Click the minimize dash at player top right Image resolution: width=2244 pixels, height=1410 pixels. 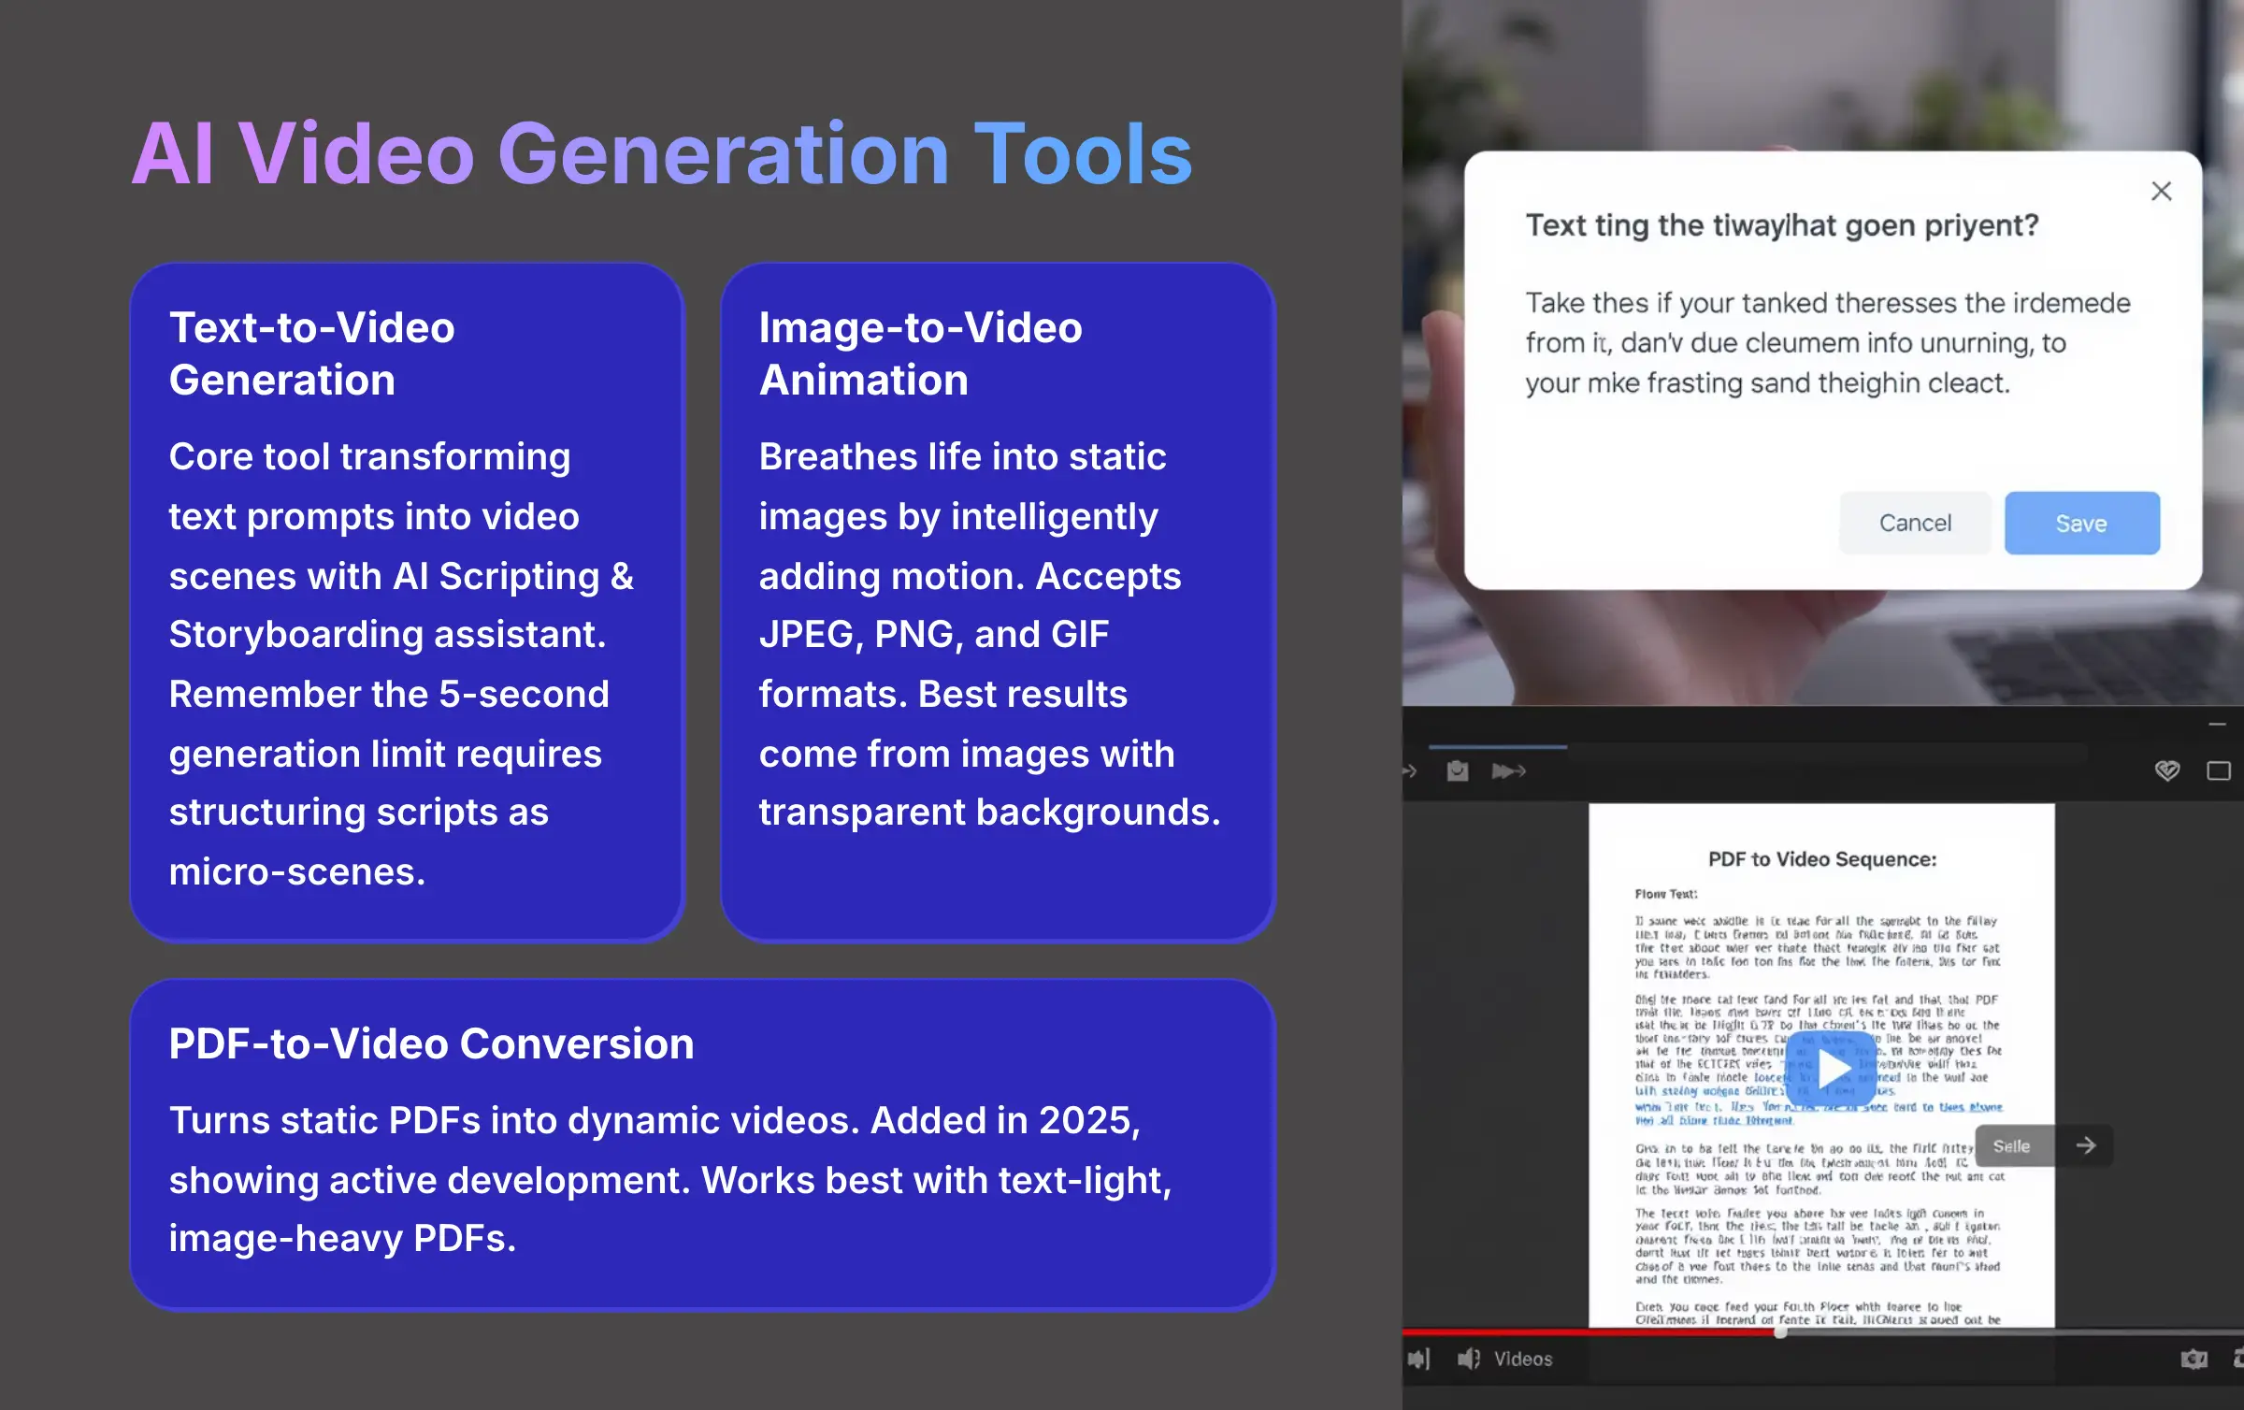[x=2217, y=725]
